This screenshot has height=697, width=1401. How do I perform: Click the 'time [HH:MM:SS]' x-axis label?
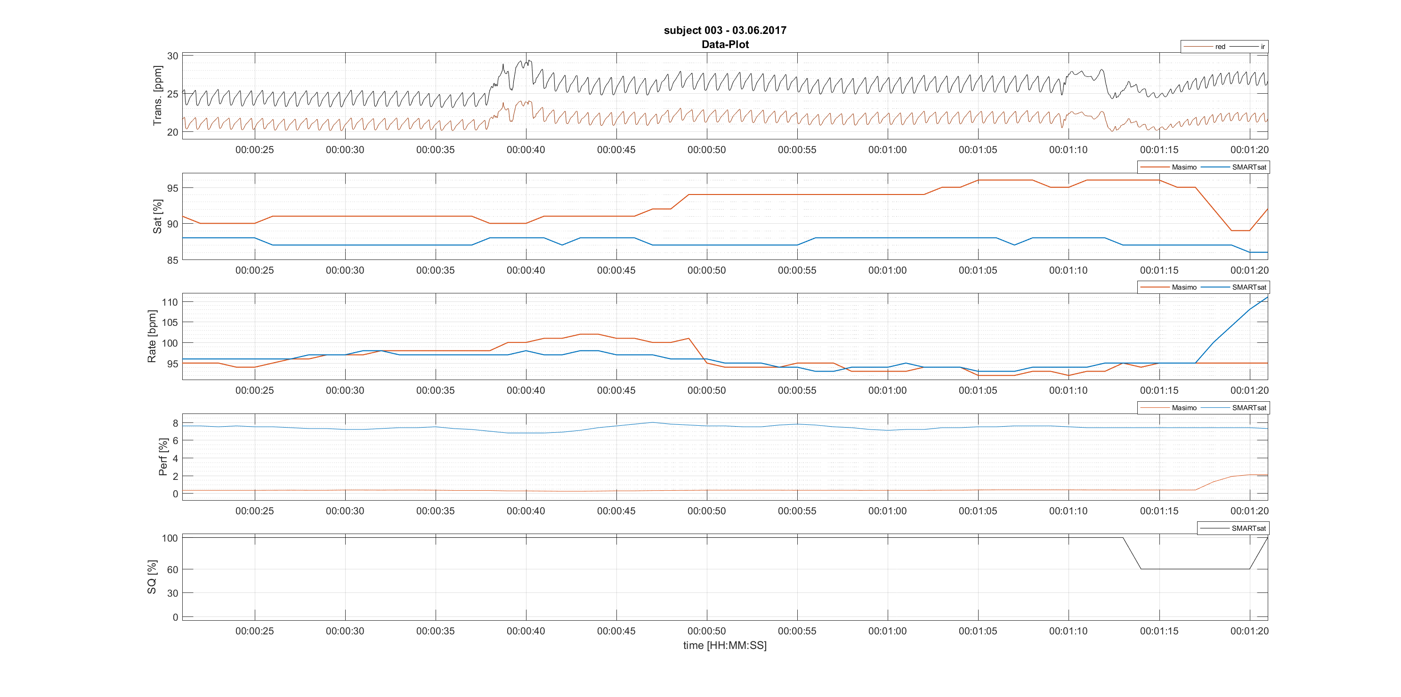724,646
